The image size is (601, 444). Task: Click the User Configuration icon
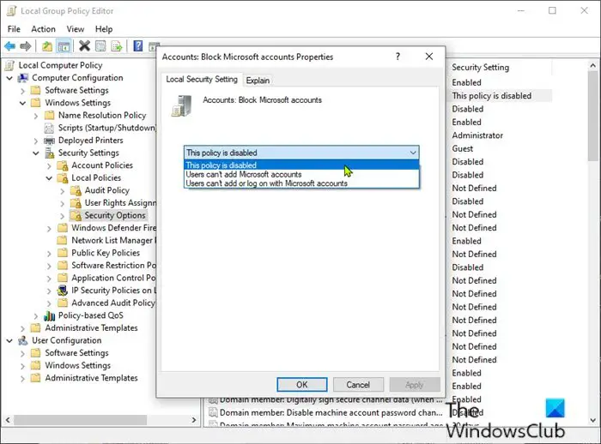(x=23, y=340)
